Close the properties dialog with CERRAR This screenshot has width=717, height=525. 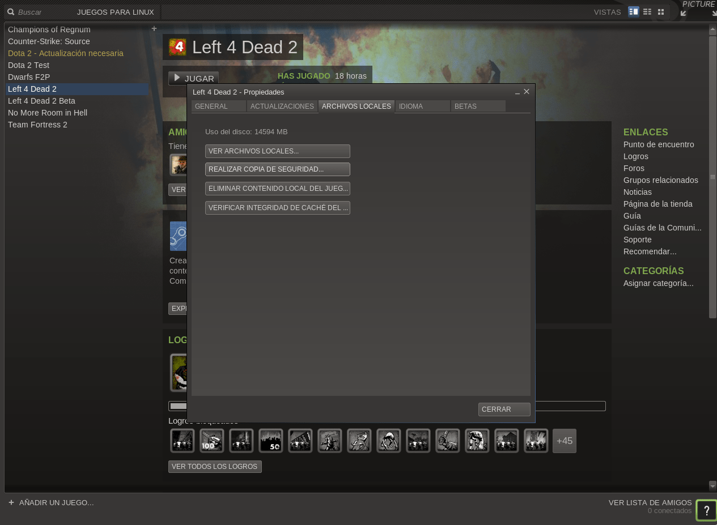point(504,409)
